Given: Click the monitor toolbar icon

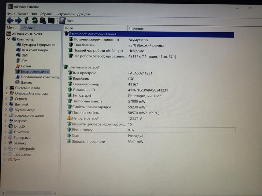Looking at the screenshot, I should tap(51, 20).
